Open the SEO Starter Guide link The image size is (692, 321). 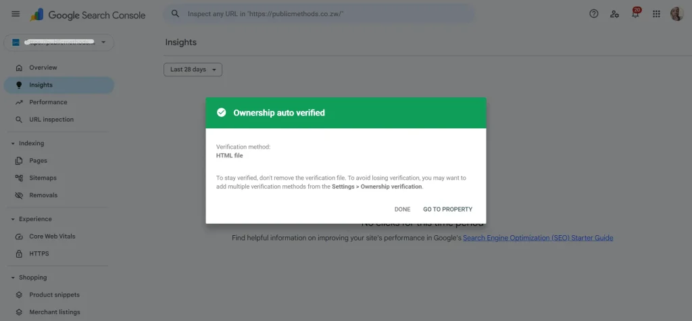tap(538, 238)
